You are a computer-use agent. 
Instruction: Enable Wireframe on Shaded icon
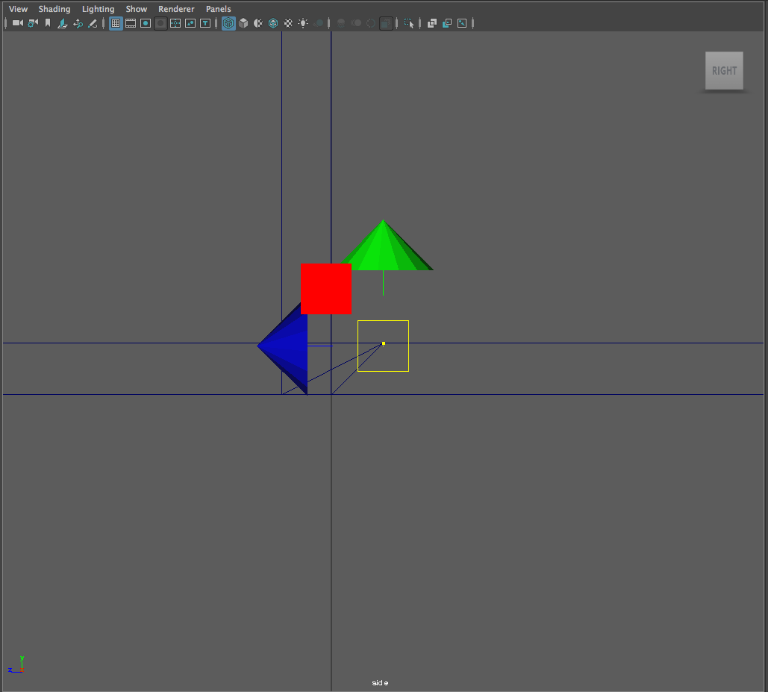point(273,23)
